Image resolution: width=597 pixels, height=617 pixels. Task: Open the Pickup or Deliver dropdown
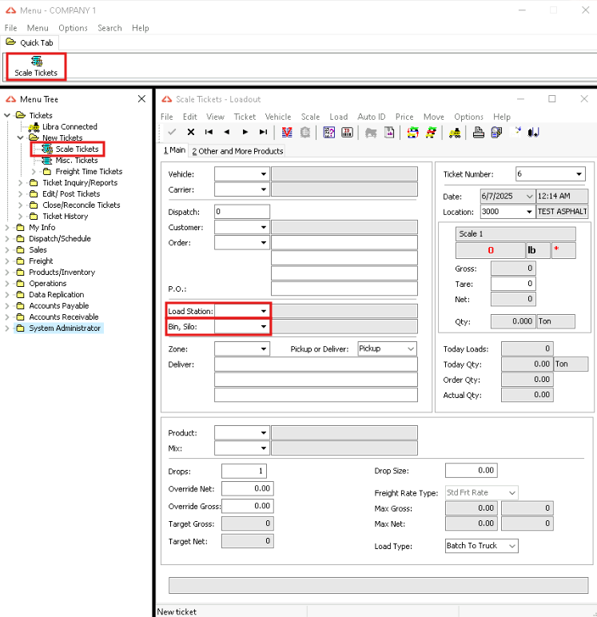pos(411,349)
